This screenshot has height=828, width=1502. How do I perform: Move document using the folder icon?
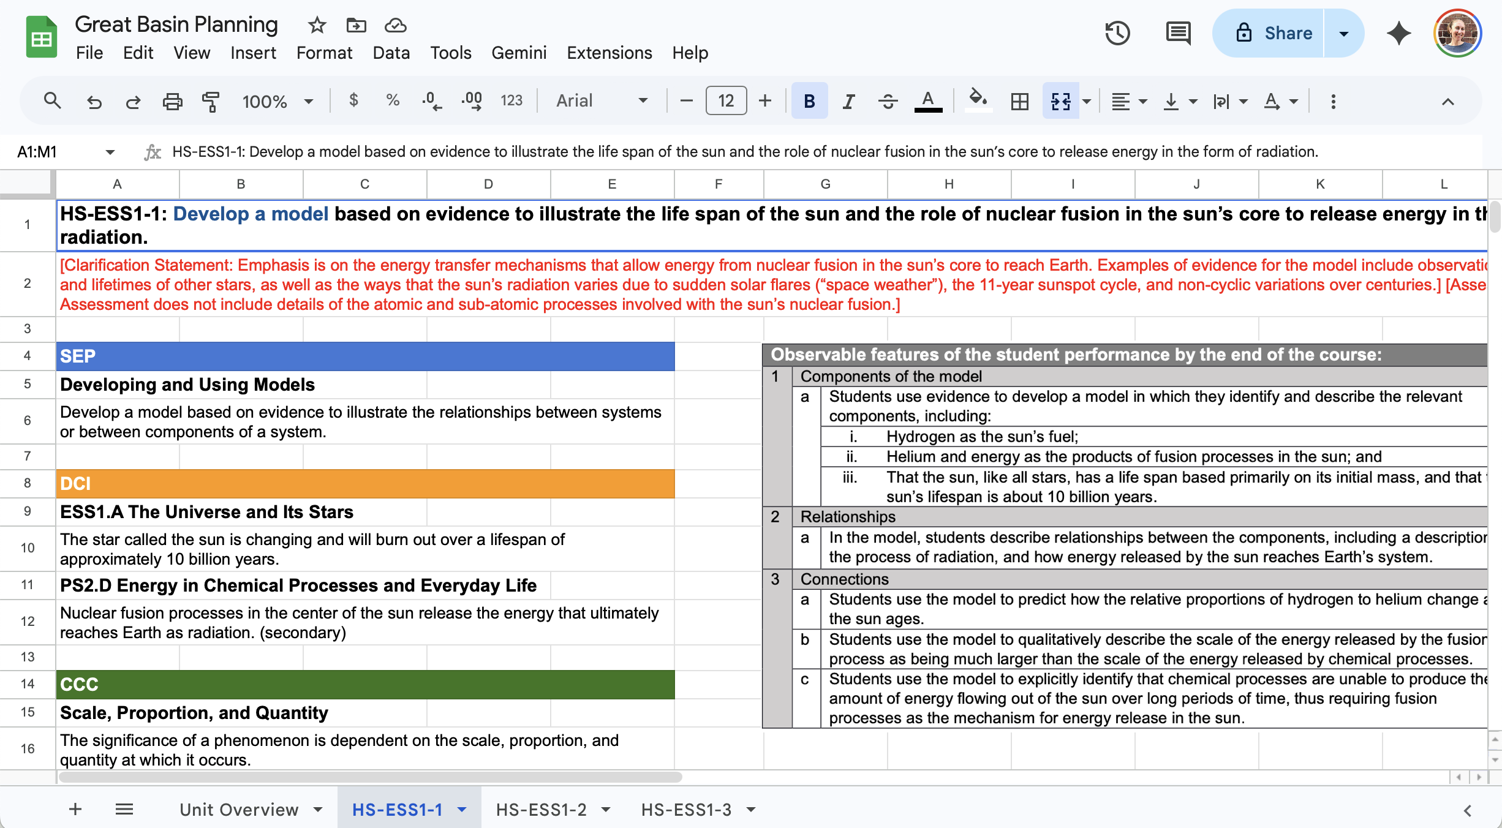point(356,25)
